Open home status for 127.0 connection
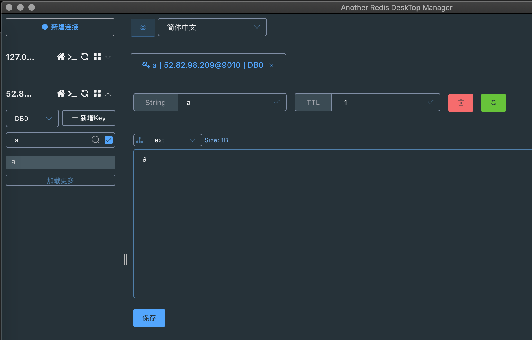This screenshot has height=340, width=532. pos(60,57)
